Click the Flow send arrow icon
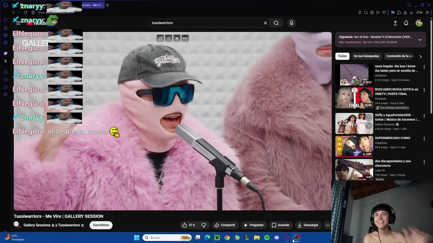Image resolution: width=433 pixels, height=243 pixels. tap(378, 12)
